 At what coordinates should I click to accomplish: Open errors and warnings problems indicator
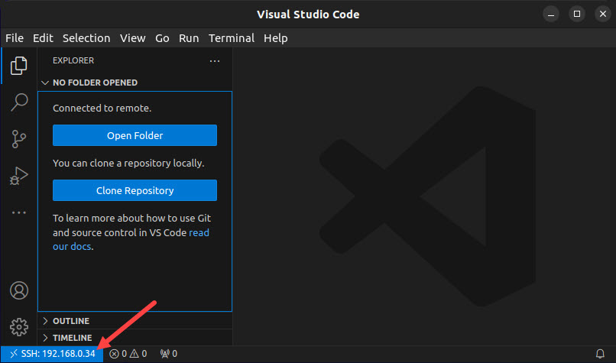pos(128,354)
